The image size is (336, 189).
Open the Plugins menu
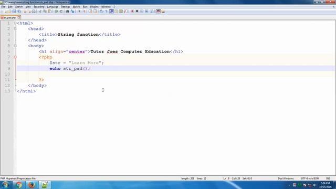tap(94, 7)
